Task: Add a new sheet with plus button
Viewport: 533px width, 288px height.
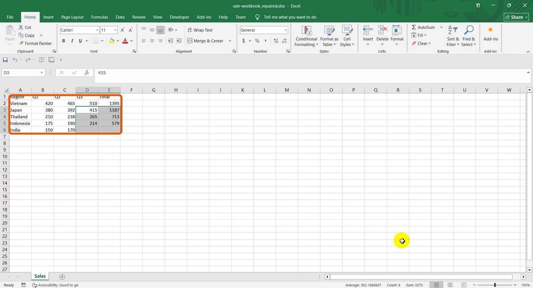Action: point(62,276)
